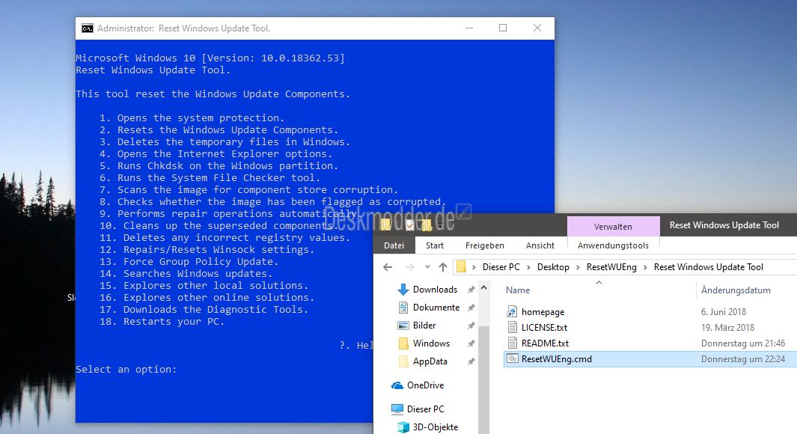Navigate to Desktop in the breadcrumb

[x=553, y=267]
